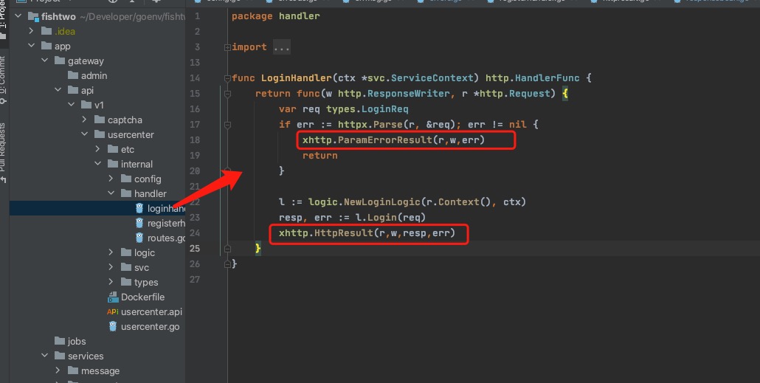This screenshot has height=383, width=760.
Task: Click the Dockerfile icon in tree
Action: coord(113,297)
